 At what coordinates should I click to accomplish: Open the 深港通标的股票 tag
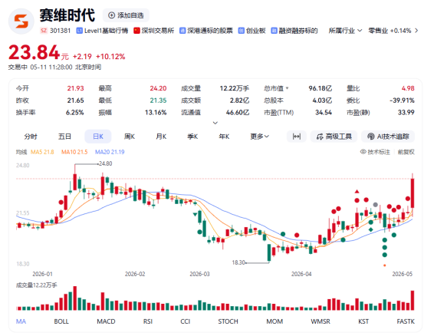tap(206, 31)
